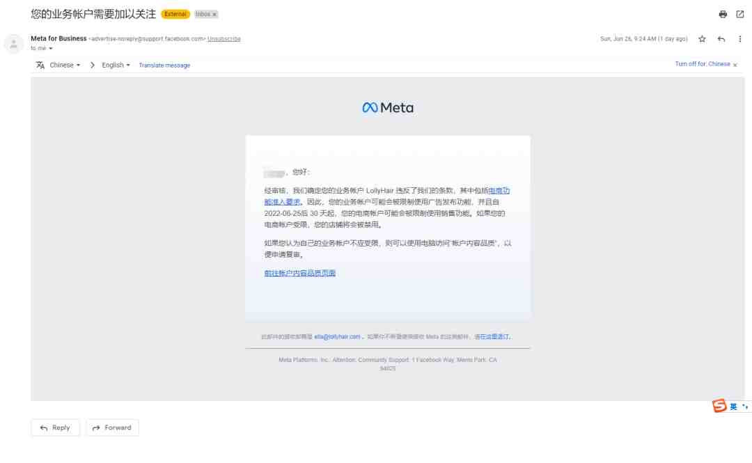Open the 电商功能准入要求 link in the email
Screen dimensions: 752x463
[x=387, y=196]
